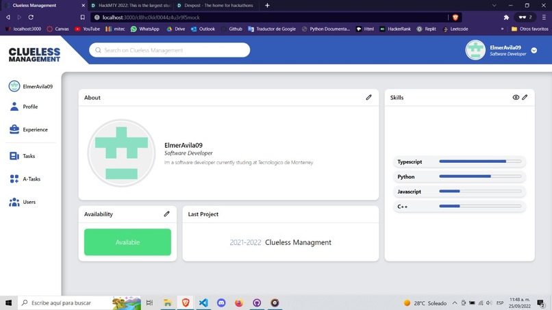The image size is (552, 310).
Task: Click the Python skill progress bar
Action: click(x=480, y=177)
